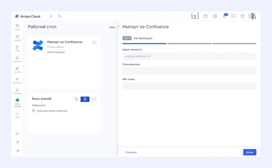Open the mail envelope icon
Image resolution: width=272 pixels, height=168 pixels.
(206, 16)
